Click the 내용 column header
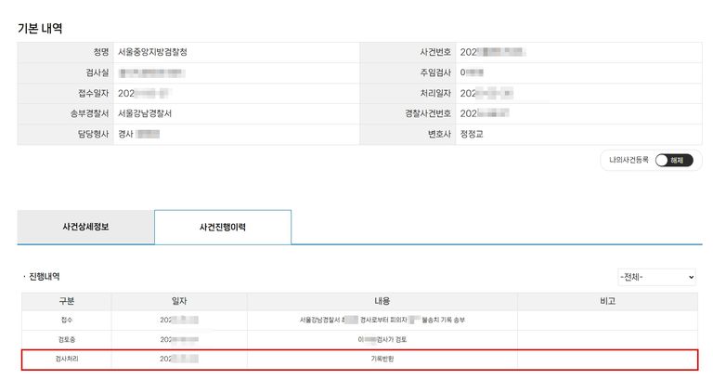 (382, 301)
